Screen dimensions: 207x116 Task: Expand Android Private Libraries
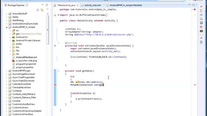10,41
